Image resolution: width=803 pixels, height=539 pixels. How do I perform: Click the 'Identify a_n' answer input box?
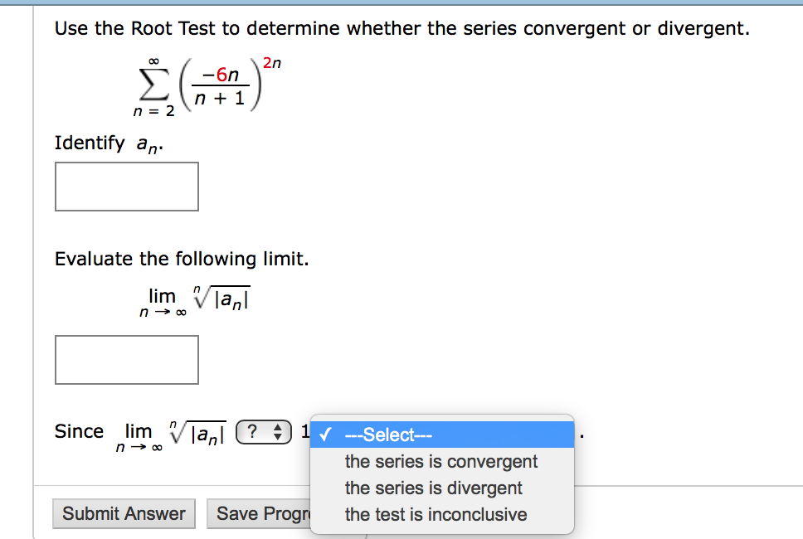point(126,187)
